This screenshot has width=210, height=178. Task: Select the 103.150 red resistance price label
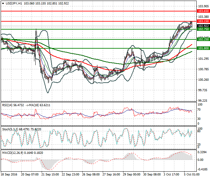coord(203,21)
